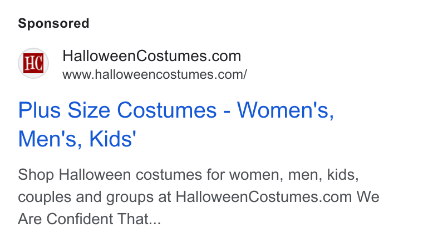Click 'couples and groups' in description
Image resolution: width=423 pixels, height=243 pixels.
[x=86, y=198]
